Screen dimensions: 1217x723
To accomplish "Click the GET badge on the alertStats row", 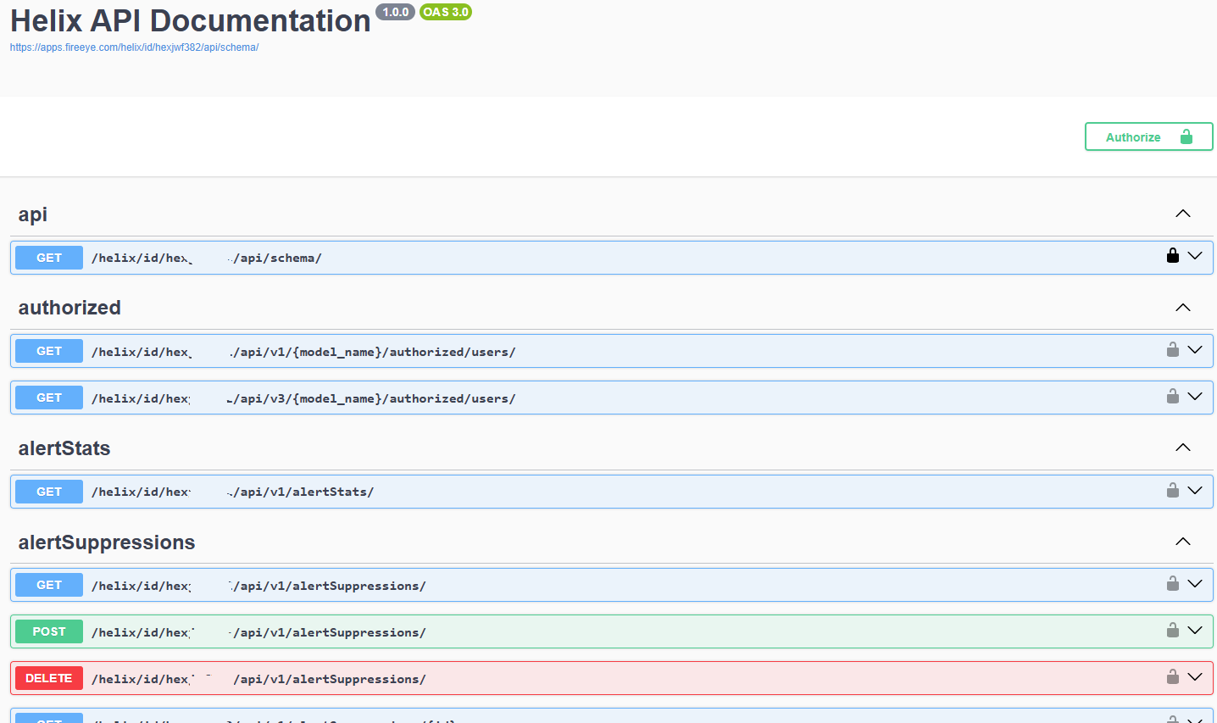I will (x=49, y=492).
